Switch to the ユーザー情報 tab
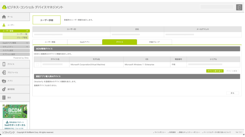245x137 pixels. [x=50, y=42]
